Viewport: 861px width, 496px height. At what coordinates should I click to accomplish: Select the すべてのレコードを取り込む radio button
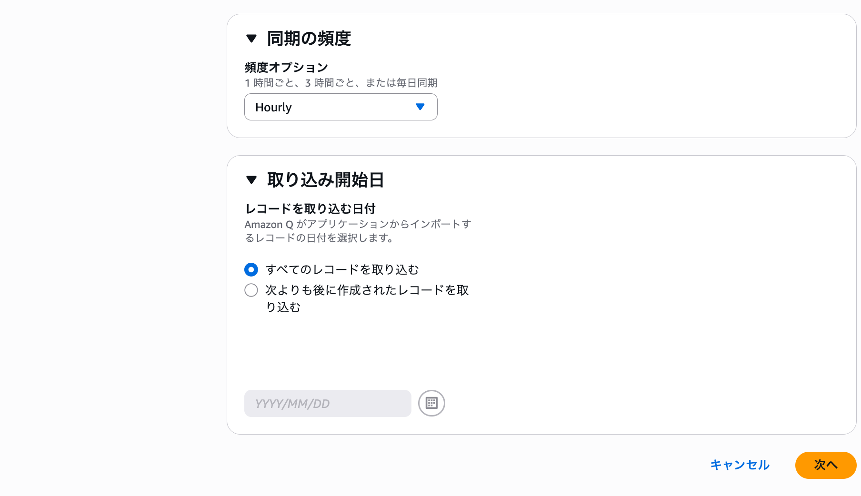(250, 269)
